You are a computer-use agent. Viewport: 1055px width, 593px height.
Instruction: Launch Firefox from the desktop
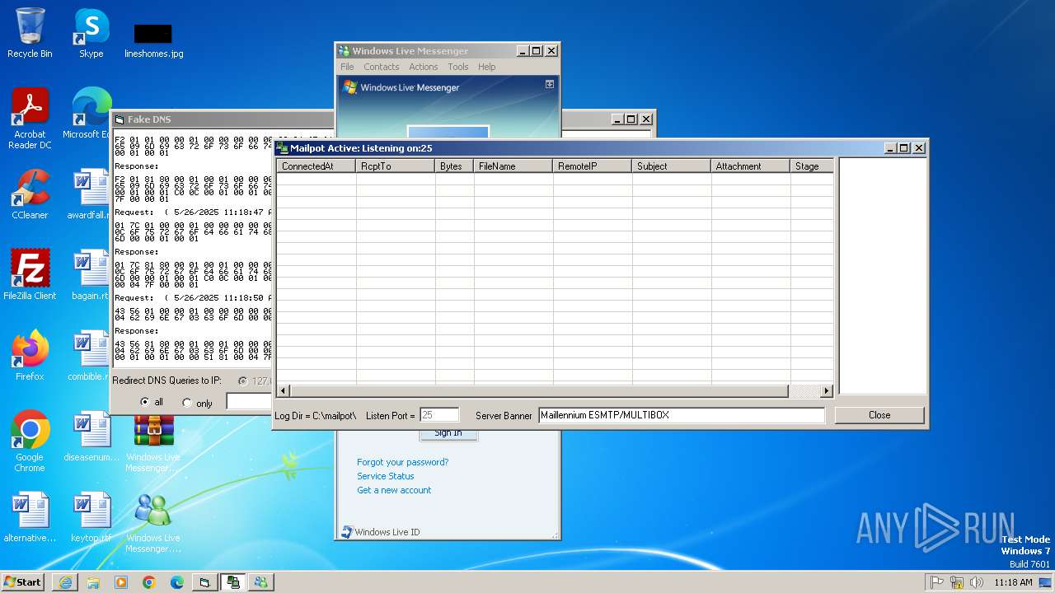coord(30,356)
